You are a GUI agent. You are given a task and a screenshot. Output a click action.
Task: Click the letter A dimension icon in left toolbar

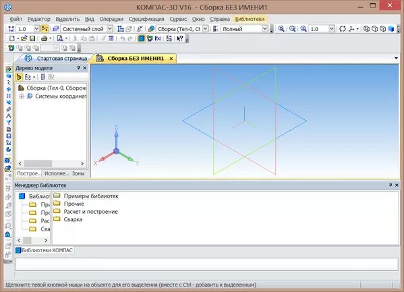[x=9, y=116]
